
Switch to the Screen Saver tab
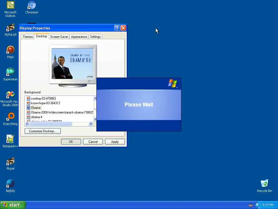point(59,37)
